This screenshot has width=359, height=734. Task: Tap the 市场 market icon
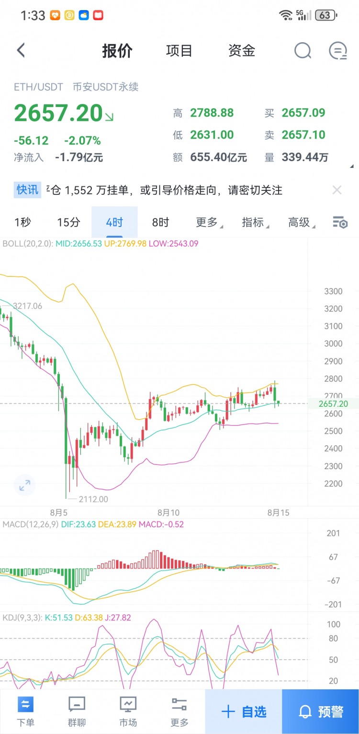128,710
